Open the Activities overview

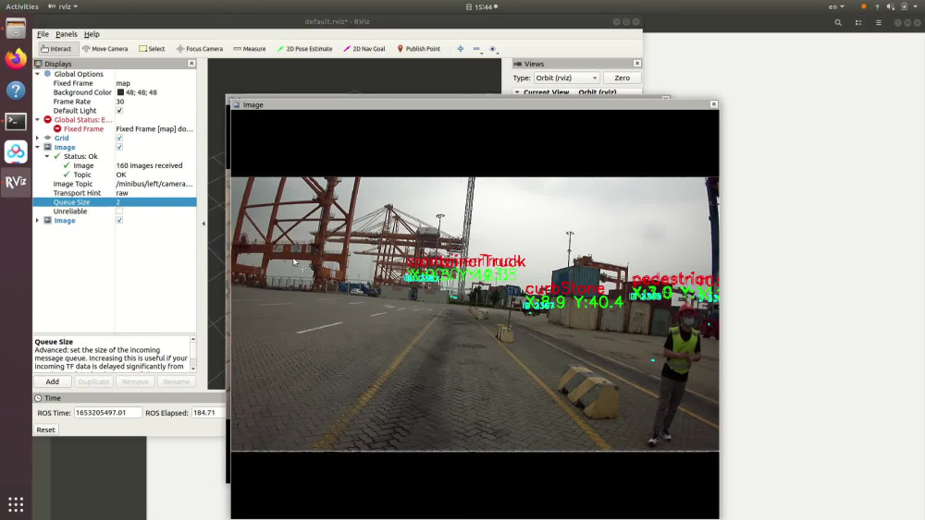(x=22, y=6)
